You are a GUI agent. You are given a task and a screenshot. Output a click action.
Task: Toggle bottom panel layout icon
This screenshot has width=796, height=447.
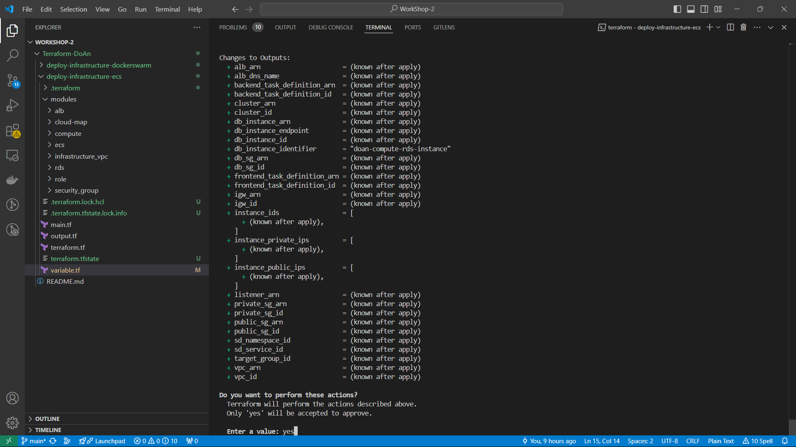click(x=691, y=9)
